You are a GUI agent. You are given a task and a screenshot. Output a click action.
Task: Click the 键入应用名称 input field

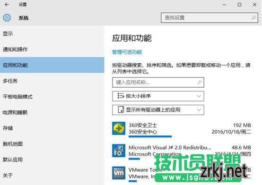coord(158,82)
